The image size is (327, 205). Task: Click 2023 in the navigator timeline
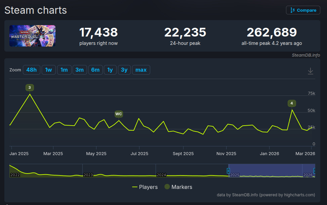88,175
